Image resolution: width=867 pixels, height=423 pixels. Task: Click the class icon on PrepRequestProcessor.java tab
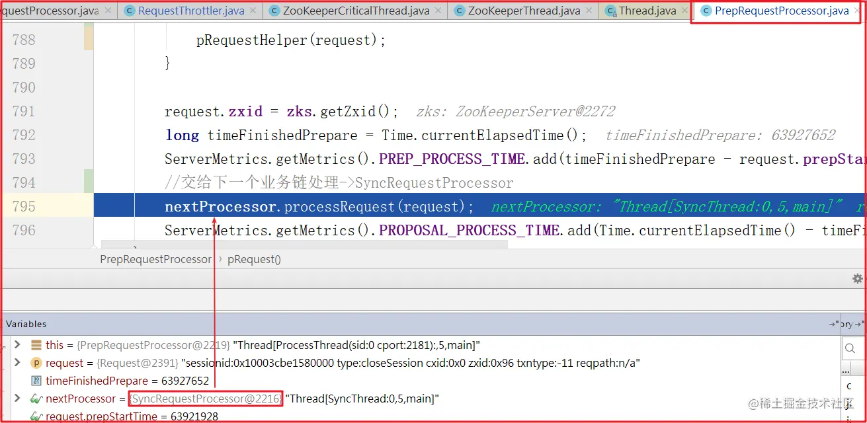coord(706,11)
